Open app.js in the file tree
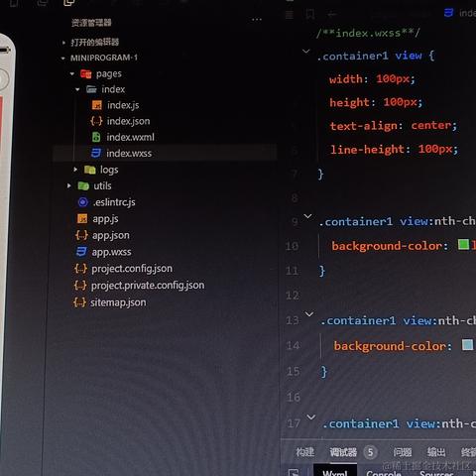This screenshot has width=476, height=476. 105,218
